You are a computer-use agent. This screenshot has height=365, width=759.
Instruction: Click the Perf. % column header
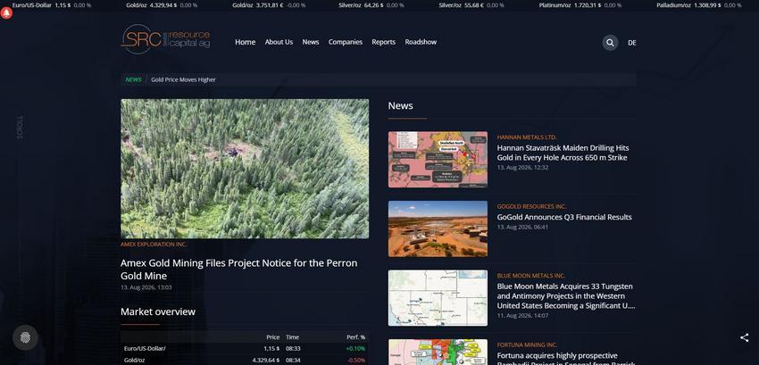[355, 337]
